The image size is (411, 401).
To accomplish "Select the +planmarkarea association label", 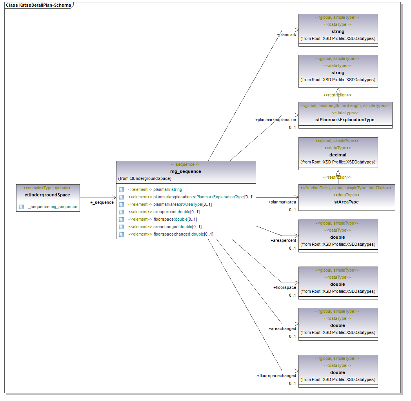I will [x=282, y=202].
